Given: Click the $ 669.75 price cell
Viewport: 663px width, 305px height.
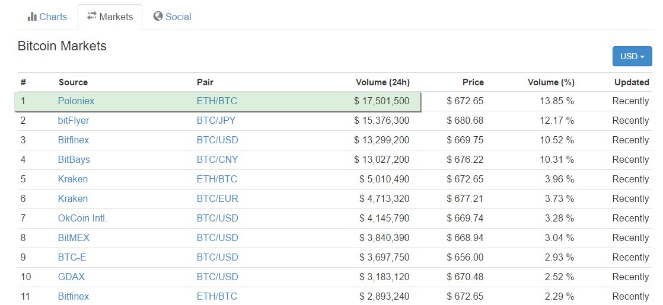Looking at the screenshot, I should [x=465, y=140].
